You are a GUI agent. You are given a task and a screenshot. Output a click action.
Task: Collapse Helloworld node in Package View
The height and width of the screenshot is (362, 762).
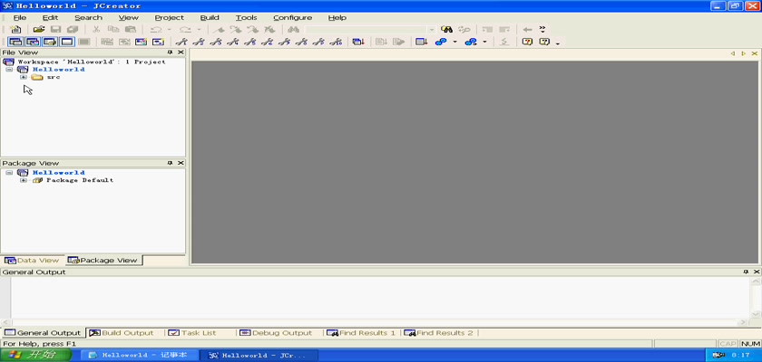point(9,173)
